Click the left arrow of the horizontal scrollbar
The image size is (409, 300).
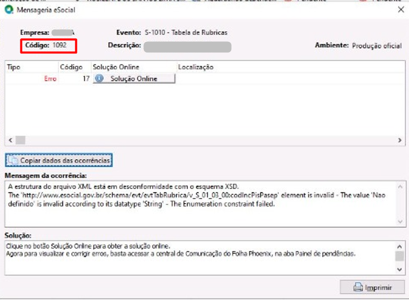(x=10, y=140)
